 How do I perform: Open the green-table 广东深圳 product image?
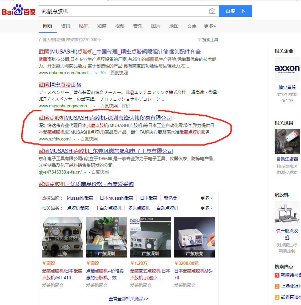click(x=106, y=237)
